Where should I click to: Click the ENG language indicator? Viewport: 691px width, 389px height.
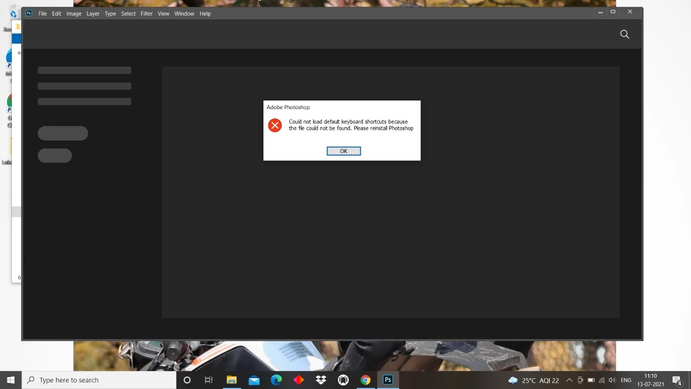626,380
